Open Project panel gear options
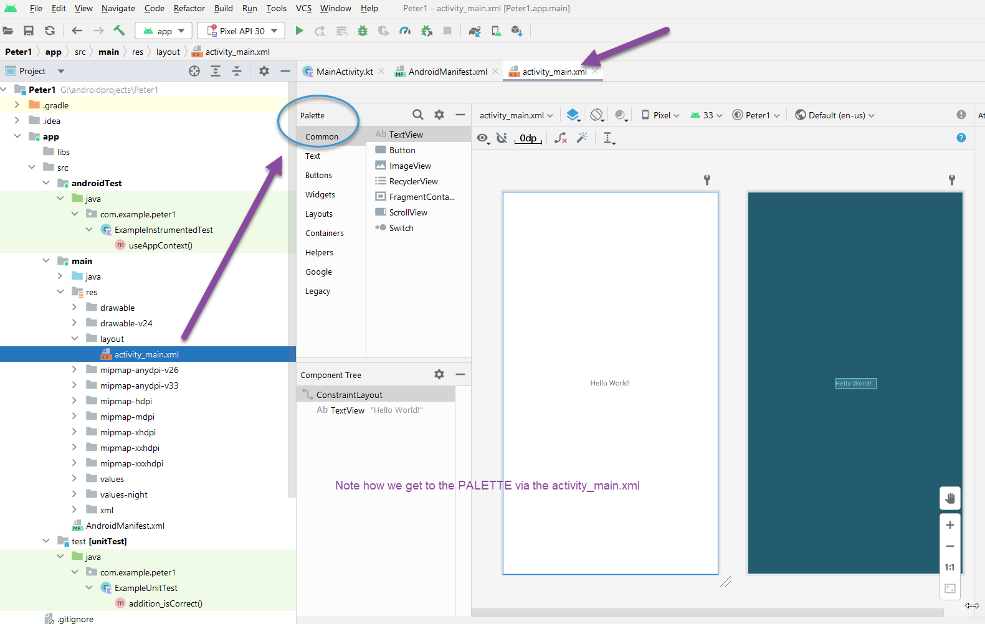Viewport: 985px width, 624px height. tap(264, 71)
